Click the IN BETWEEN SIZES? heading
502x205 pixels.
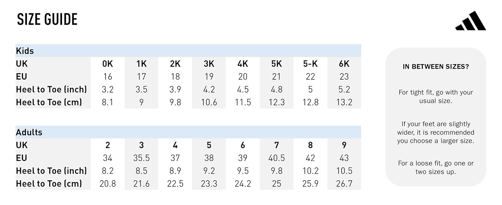[436, 67]
